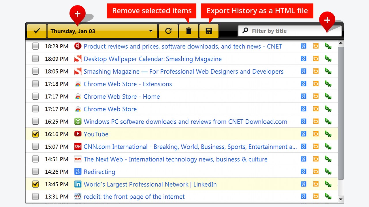
Task: Click the vertical scrollbar thumb of the history list
Action: (341, 113)
